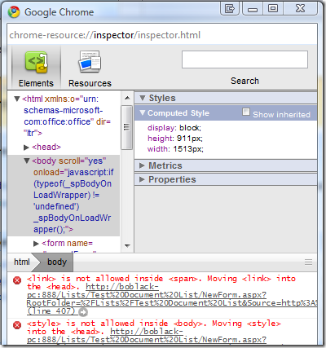Click the link not allowed error message
This screenshot has width=326, height=348.
tap(161, 283)
